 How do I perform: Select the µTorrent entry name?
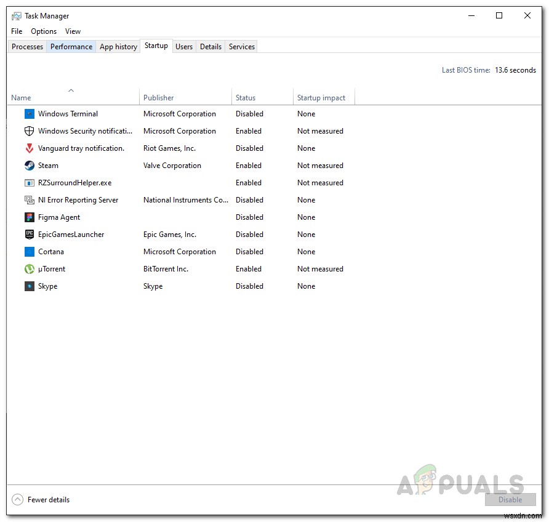(x=52, y=269)
